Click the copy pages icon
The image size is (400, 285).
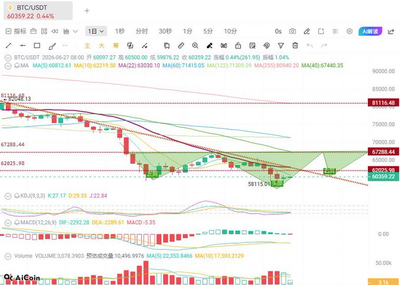point(167,45)
